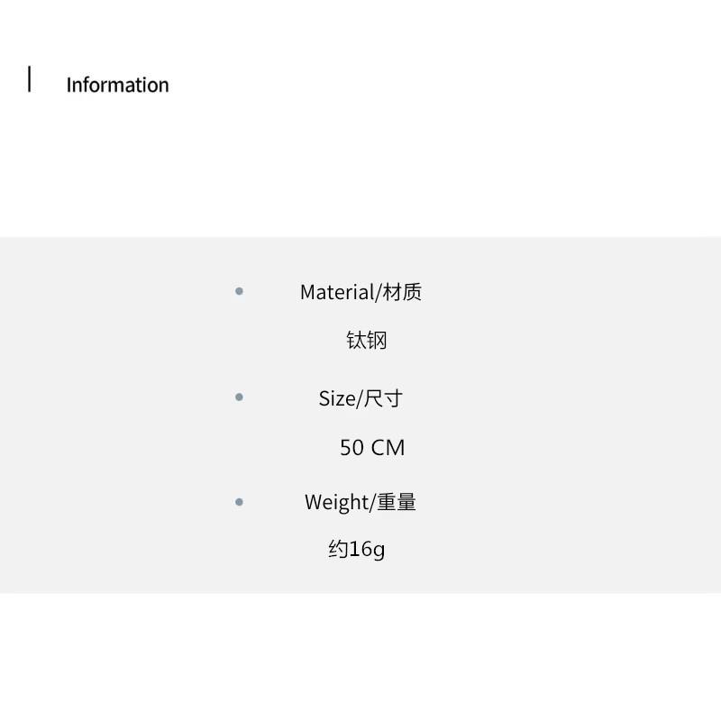This screenshot has width=721, height=721.
Task: Click the 约 character before 16g
Action: click(338, 549)
